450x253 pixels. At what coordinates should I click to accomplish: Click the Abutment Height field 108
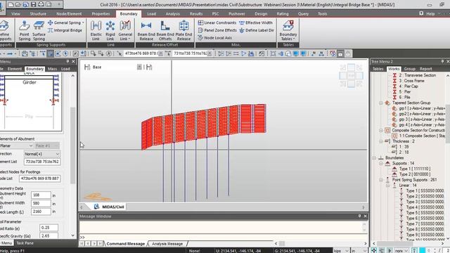tap(41, 195)
